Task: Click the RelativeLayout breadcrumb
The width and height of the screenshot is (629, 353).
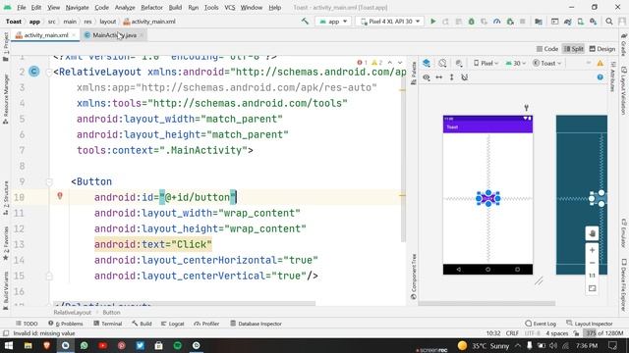Action: click(x=72, y=313)
